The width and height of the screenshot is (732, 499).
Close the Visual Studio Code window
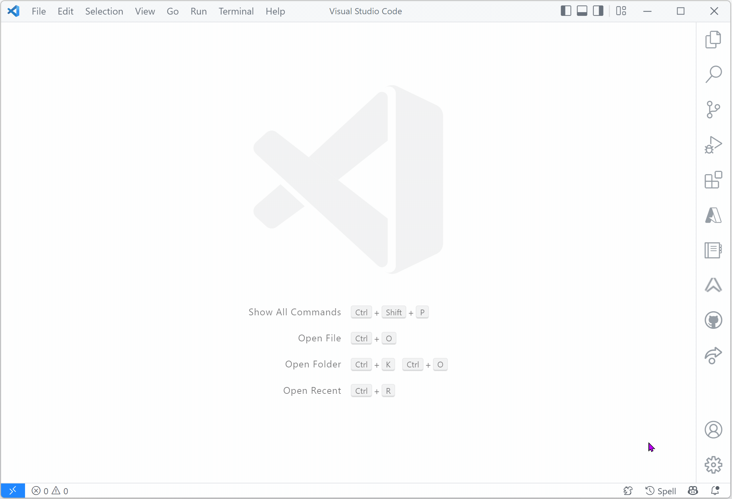click(x=714, y=11)
